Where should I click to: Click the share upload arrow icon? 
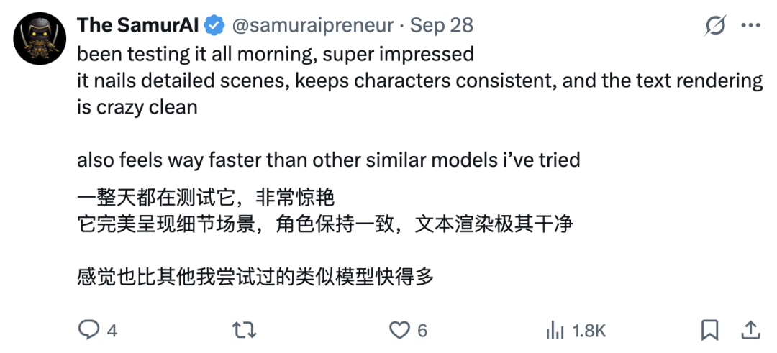(750, 330)
